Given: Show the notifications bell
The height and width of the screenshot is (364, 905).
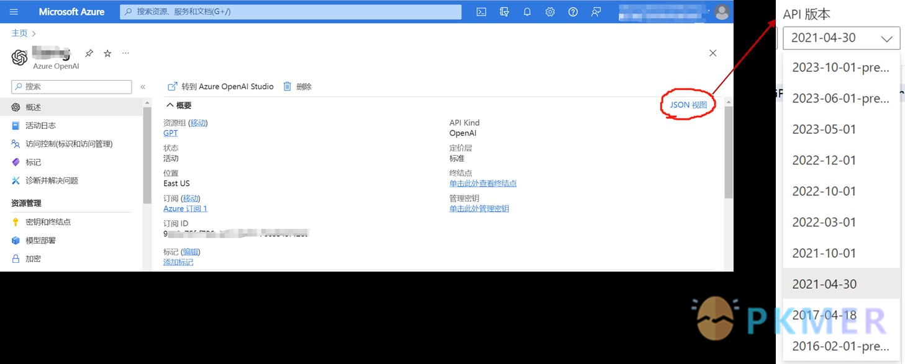Looking at the screenshot, I should (527, 12).
